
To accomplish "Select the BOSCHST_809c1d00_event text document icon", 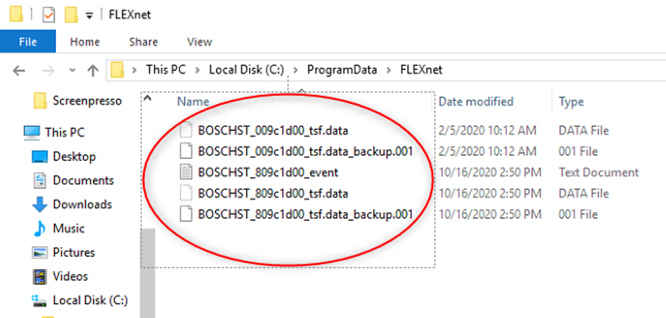I will point(185,172).
